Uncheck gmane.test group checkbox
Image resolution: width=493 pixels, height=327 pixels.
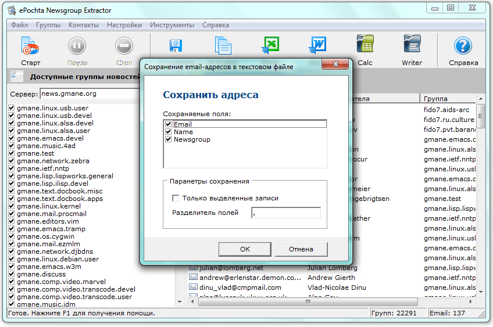pyautogui.click(x=11, y=153)
